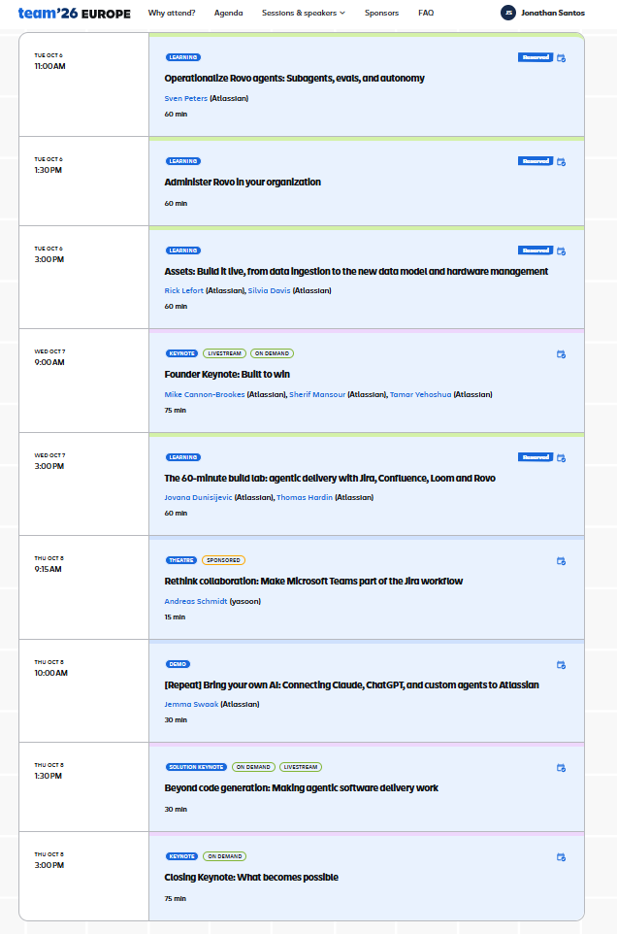
Task: Select Wed Oct 7 9:00 AM time cell
Action: 83,381
